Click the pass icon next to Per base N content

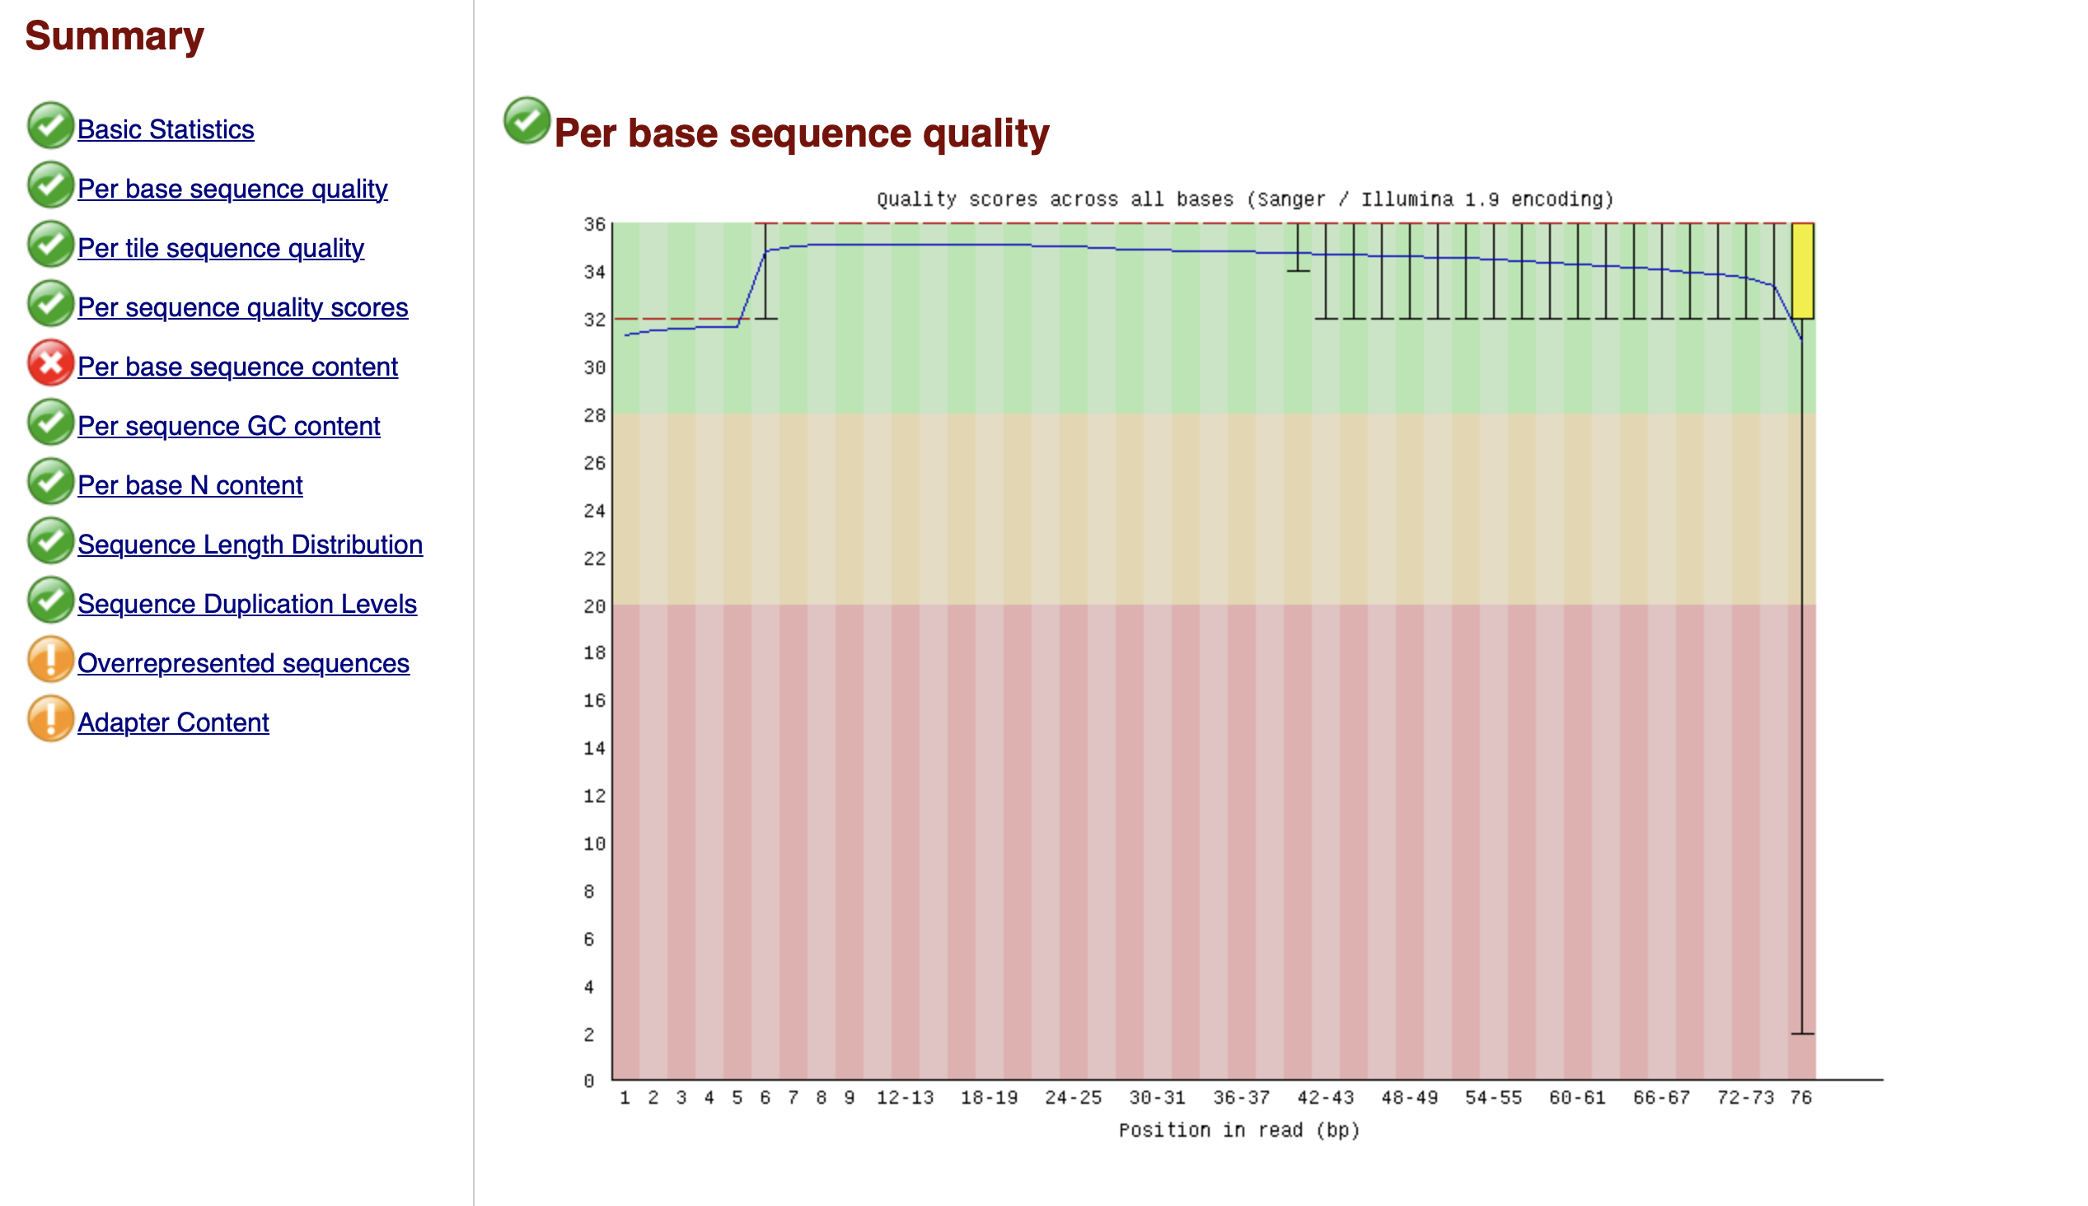coord(49,484)
